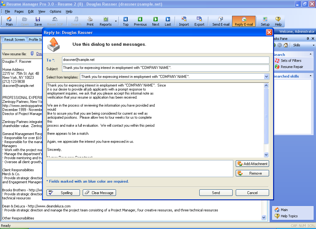The image size is (316, 229).
Task: Open the Pages menu
Action: click(19, 11)
